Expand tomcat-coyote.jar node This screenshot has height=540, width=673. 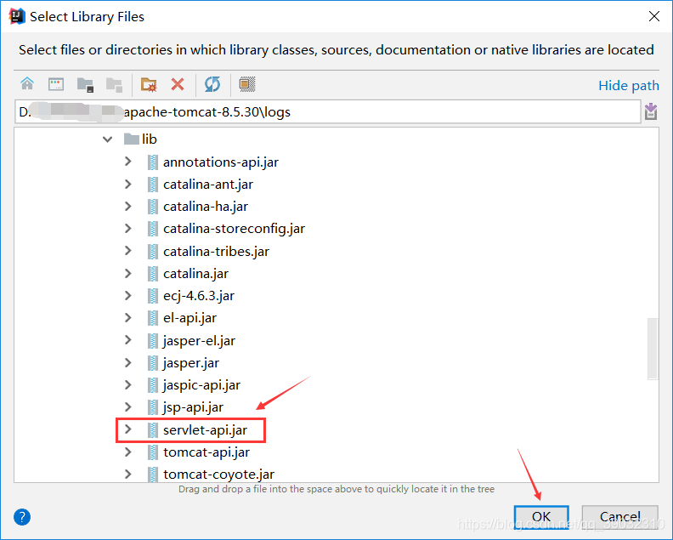[128, 475]
